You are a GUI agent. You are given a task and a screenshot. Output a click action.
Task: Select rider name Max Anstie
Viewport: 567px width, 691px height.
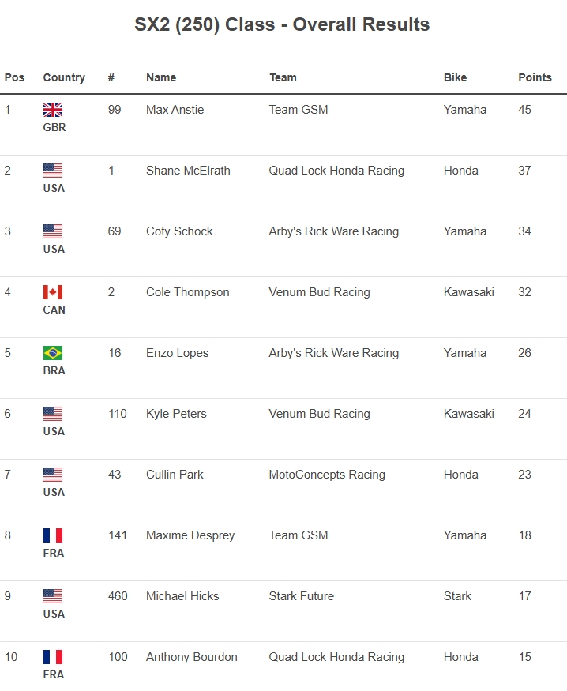click(175, 110)
